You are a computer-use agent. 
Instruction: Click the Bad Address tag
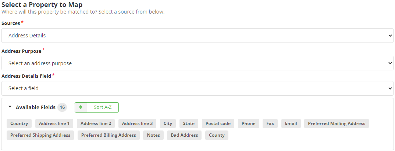[x=185, y=135]
